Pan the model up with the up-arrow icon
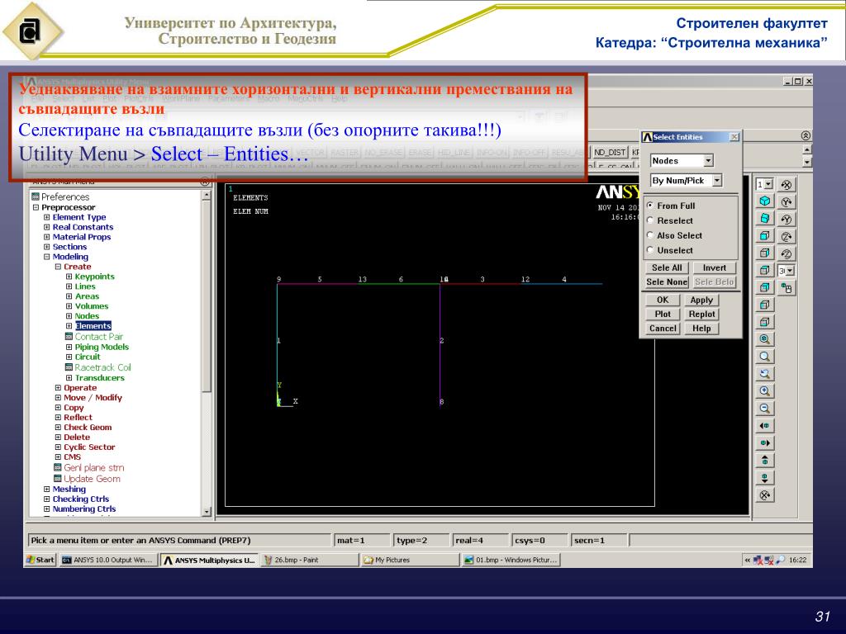Image resolution: width=846 pixels, height=634 pixels. coord(764,461)
